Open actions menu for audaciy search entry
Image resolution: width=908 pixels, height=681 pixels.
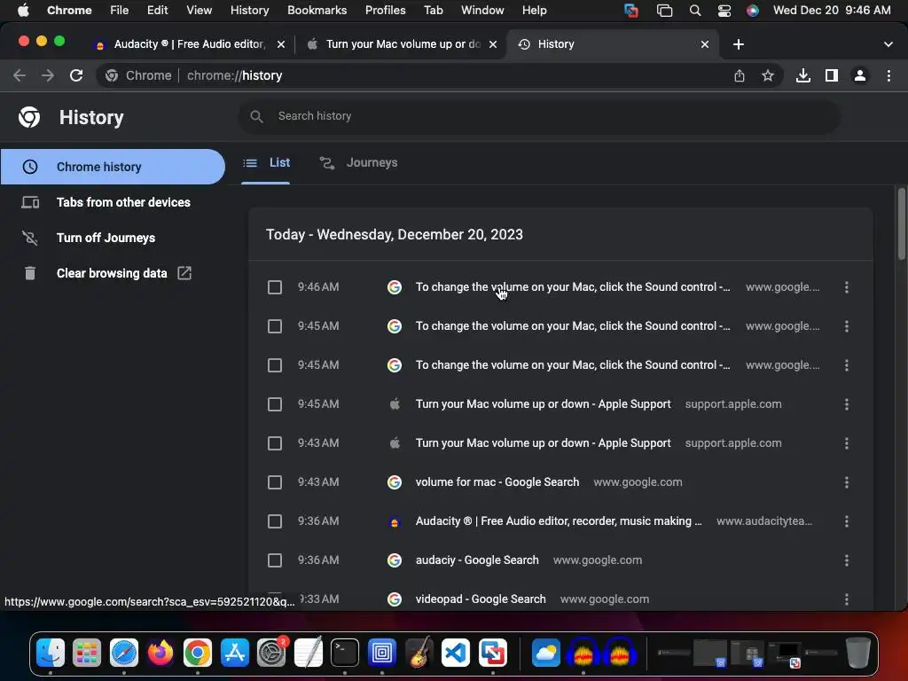click(847, 560)
